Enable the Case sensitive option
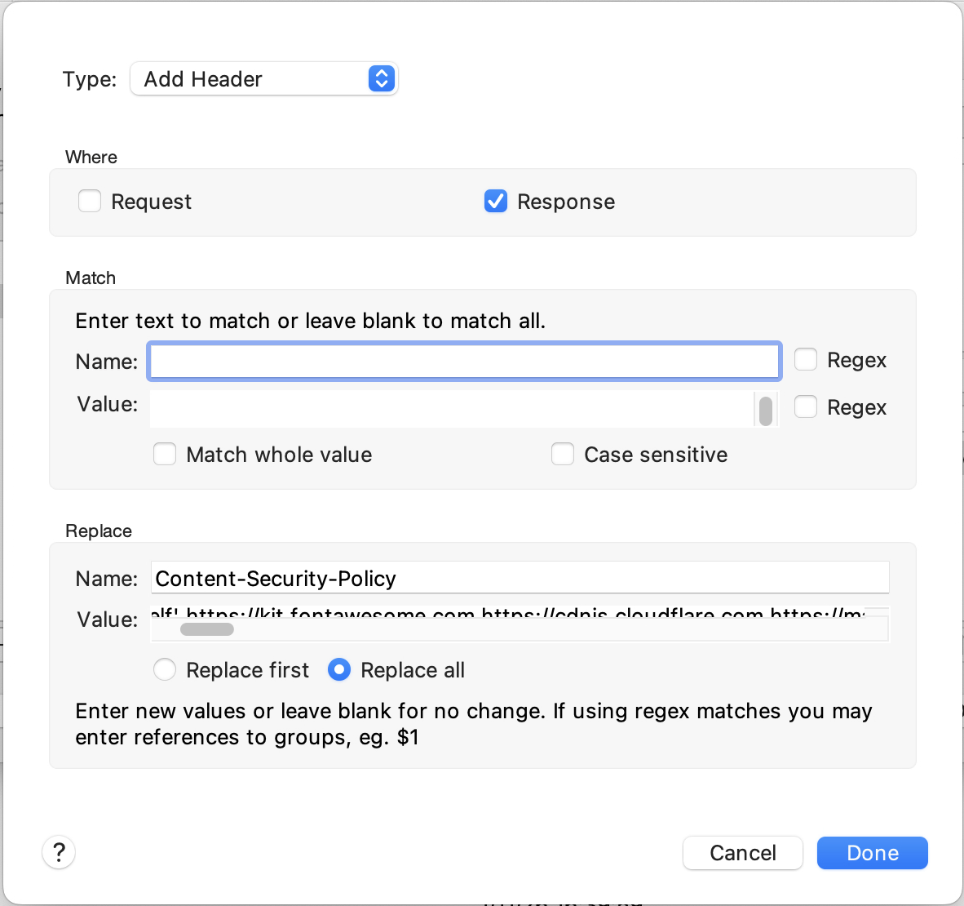The image size is (964, 906). 563,454
